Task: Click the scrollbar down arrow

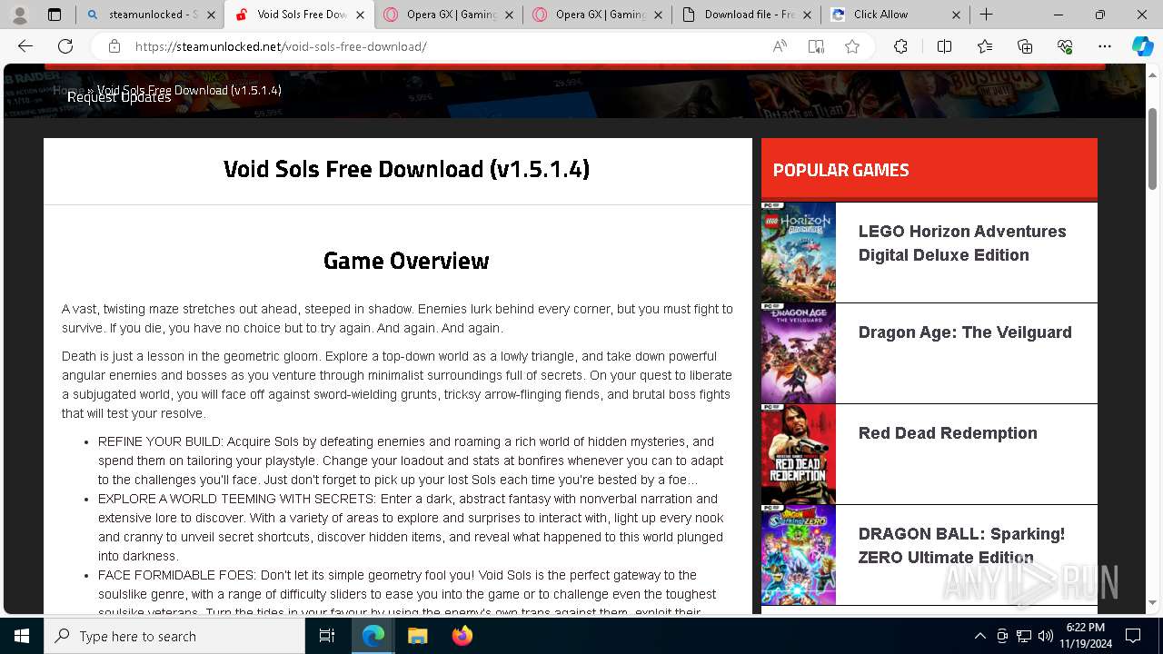Action: (x=1153, y=602)
